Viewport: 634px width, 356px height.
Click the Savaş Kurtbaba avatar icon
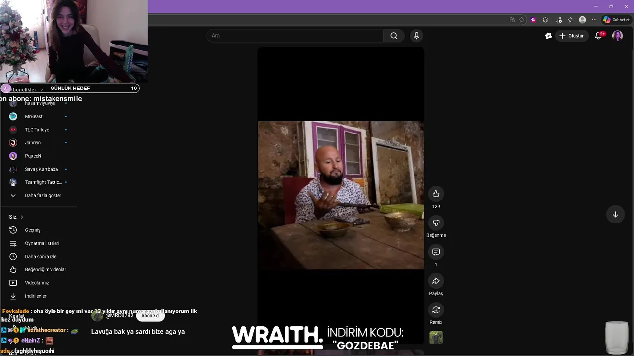pos(13,169)
